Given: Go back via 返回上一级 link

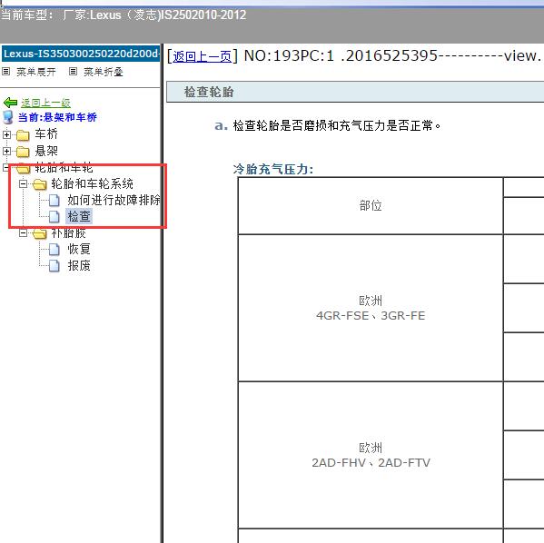Looking at the screenshot, I should click(x=45, y=103).
